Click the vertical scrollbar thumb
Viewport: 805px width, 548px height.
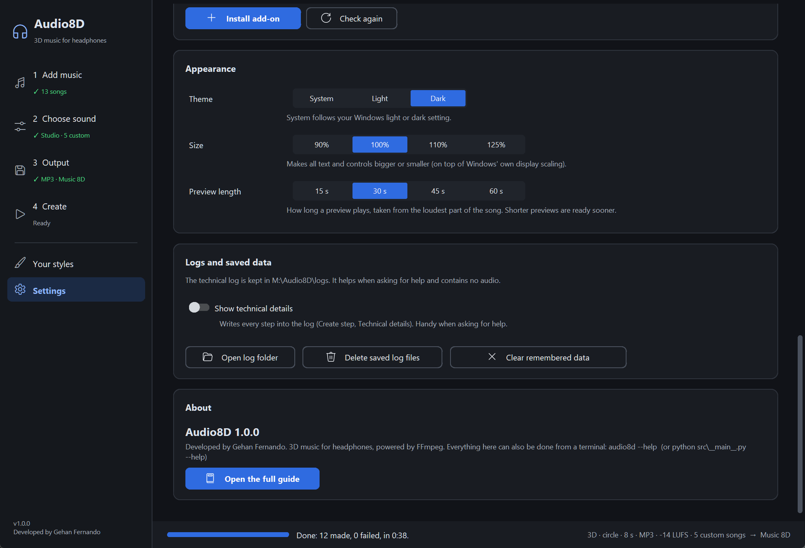[x=800, y=424]
